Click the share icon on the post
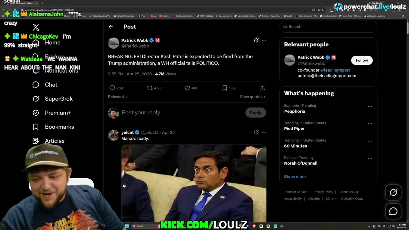Screen dimensions: 409x230 pyautogui.click(x=262, y=88)
